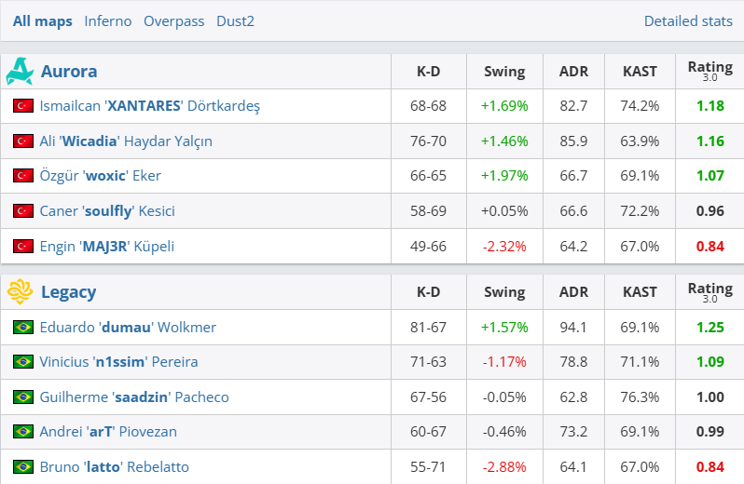Open the Aurora team page link

[69, 72]
